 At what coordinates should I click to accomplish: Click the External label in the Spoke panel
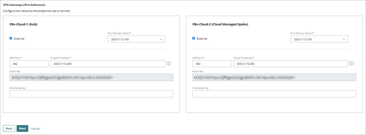(202, 39)
